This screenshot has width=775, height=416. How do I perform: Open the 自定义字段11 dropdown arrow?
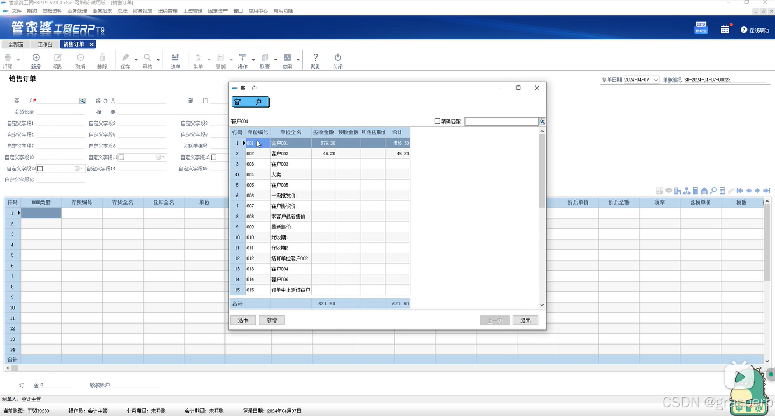click(164, 157)
